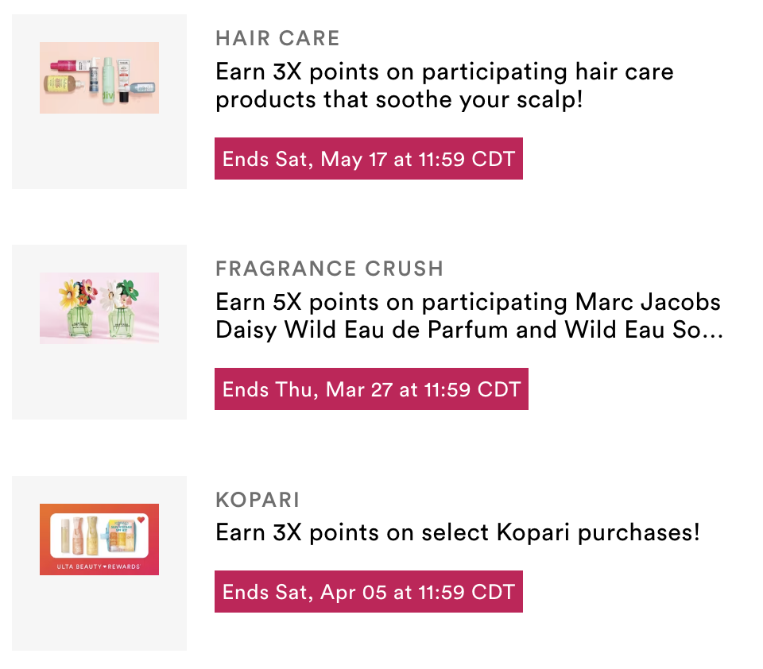Click the FRAGRANCE CRUSH category heading
Image resolution: width=763 pixels, height=669 pixels.
click(x=329, y=269)
